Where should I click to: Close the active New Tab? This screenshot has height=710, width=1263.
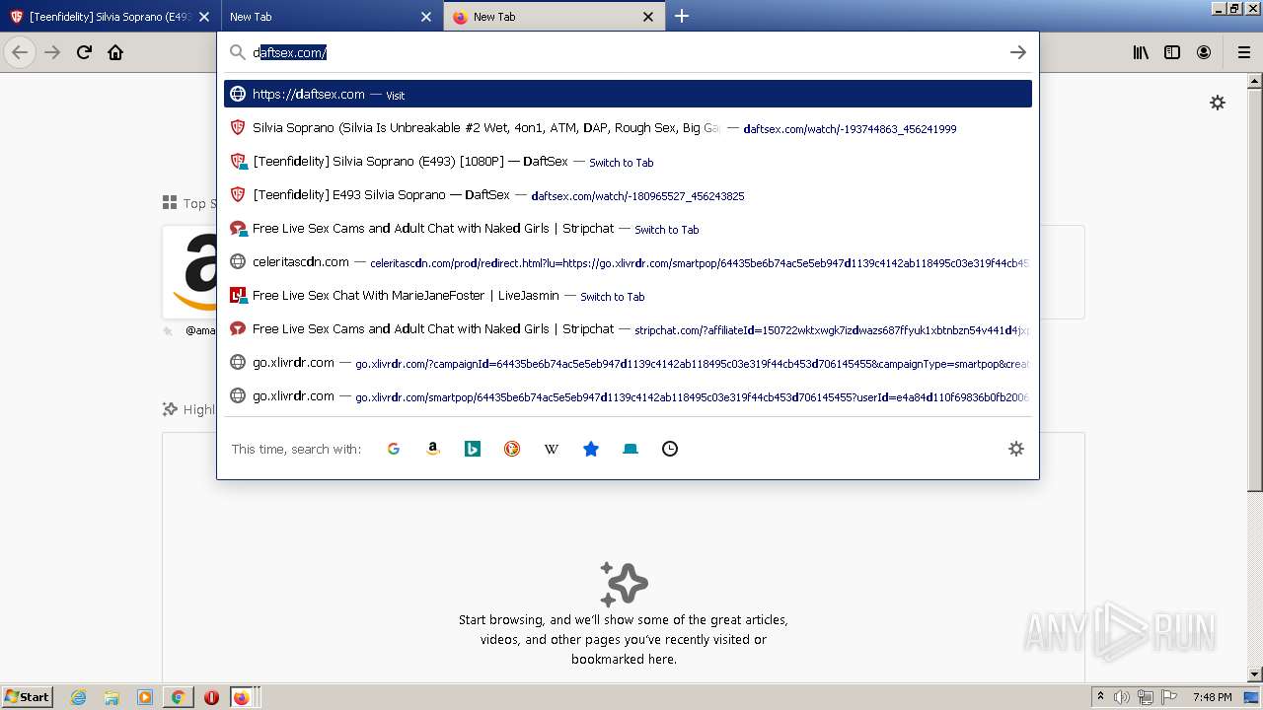(648, 17)
